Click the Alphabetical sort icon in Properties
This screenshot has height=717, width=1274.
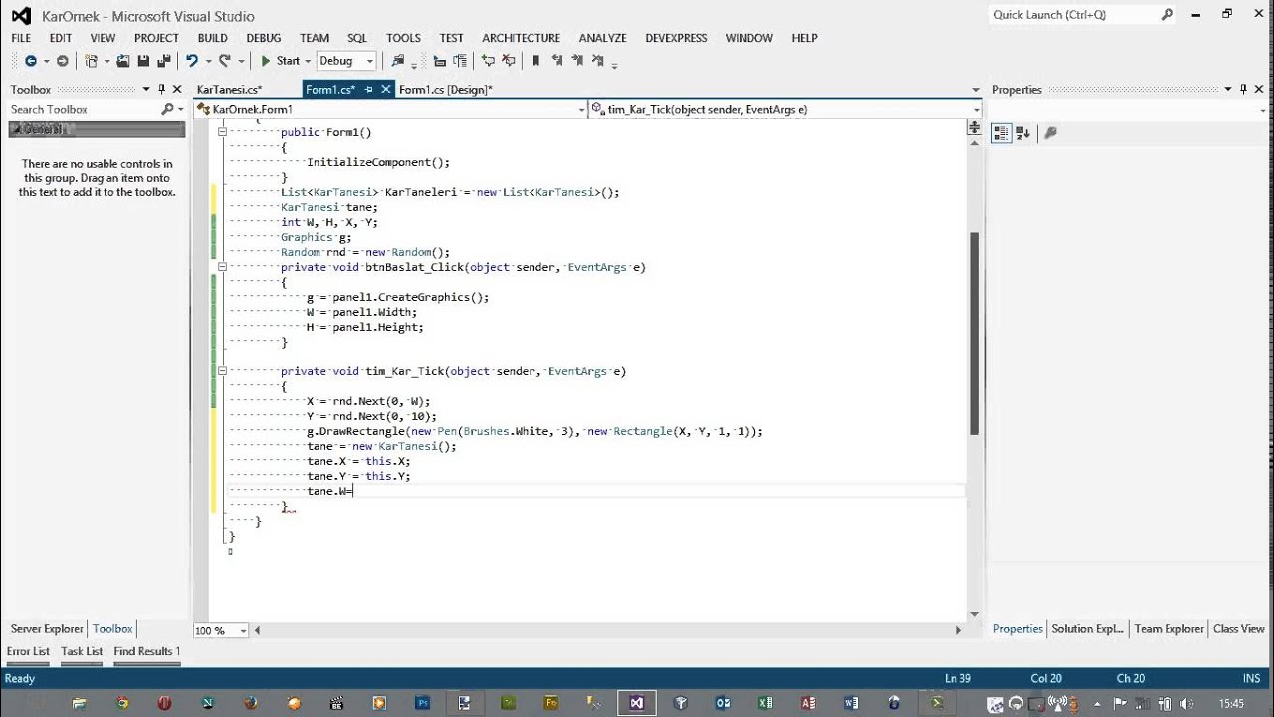[x=1023, y=132]
